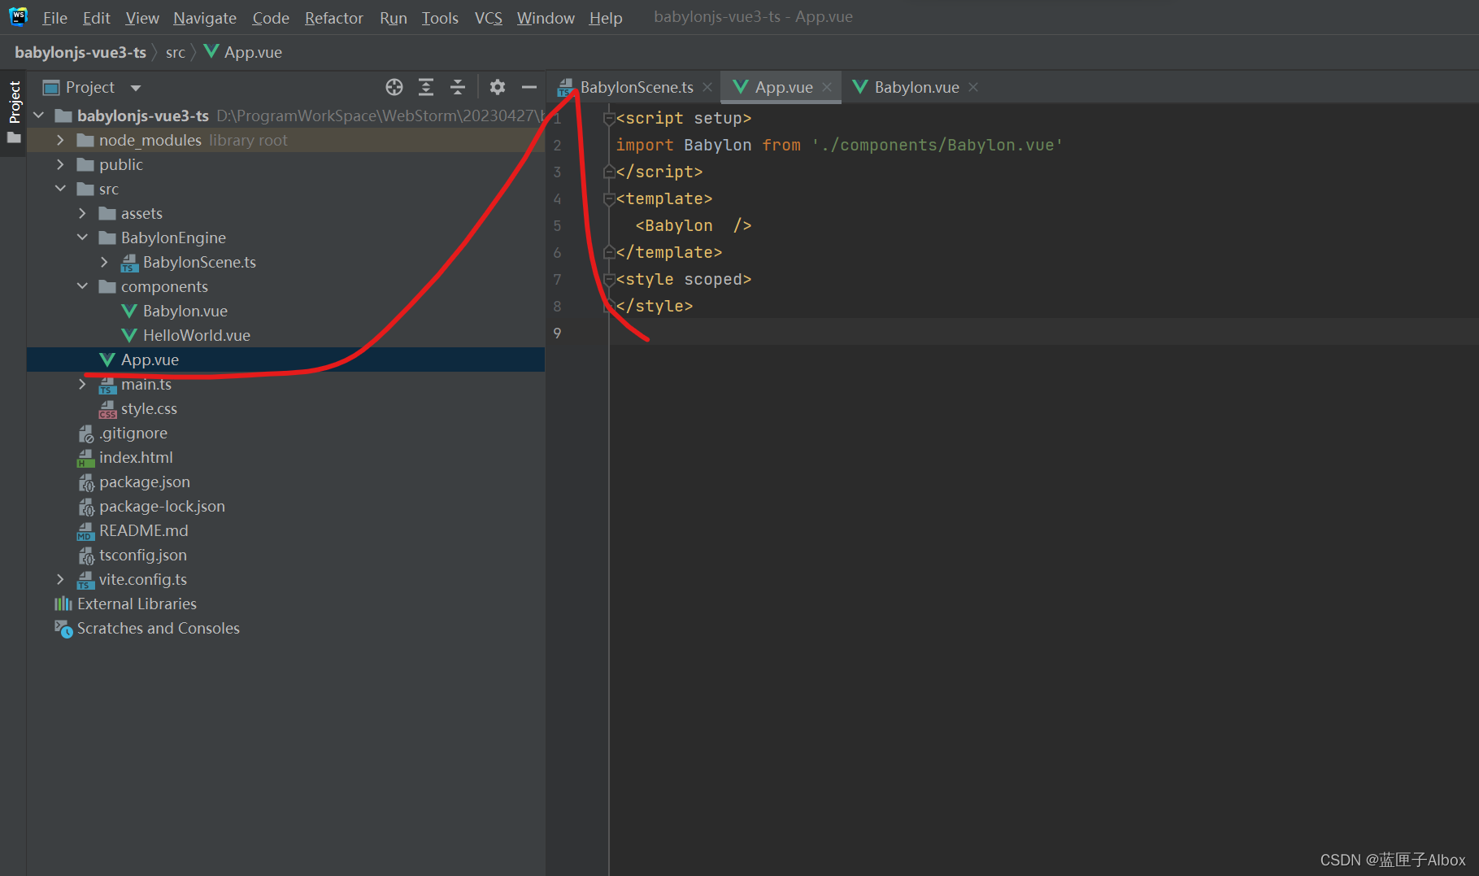
Task: Click the External Libraries icon
Action: pos(63,604)
